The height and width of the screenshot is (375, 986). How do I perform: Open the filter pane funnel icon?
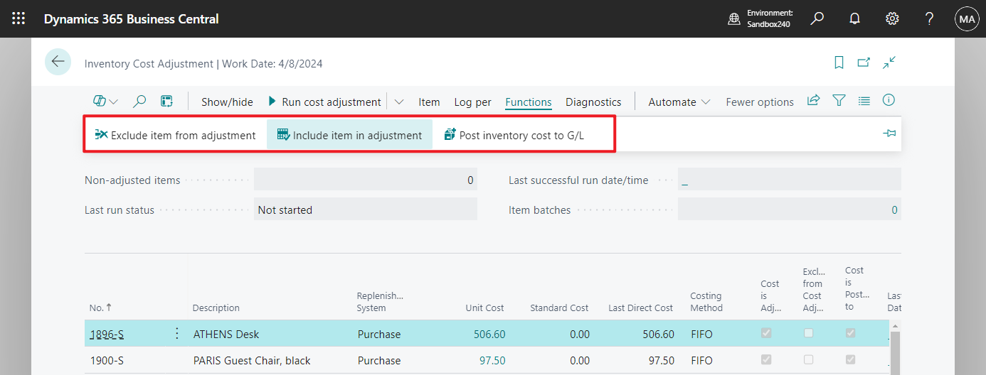(839, 101)
